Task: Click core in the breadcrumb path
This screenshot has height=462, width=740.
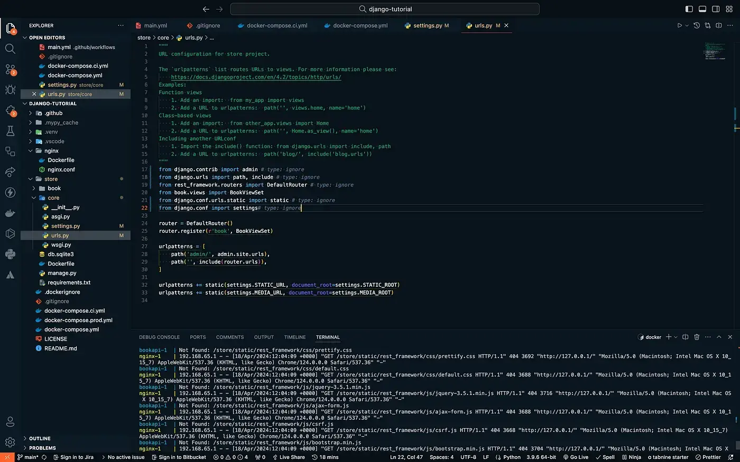Action: [x=163, y=37]
